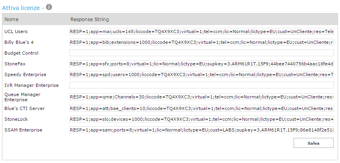Click the SSAM Enterprise response string field
Screen dimensions: 340x163
coord(201,130)
